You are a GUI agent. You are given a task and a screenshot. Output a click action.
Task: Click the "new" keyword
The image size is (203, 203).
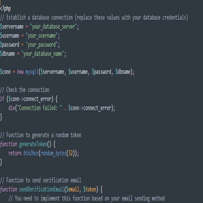(20, 72)
